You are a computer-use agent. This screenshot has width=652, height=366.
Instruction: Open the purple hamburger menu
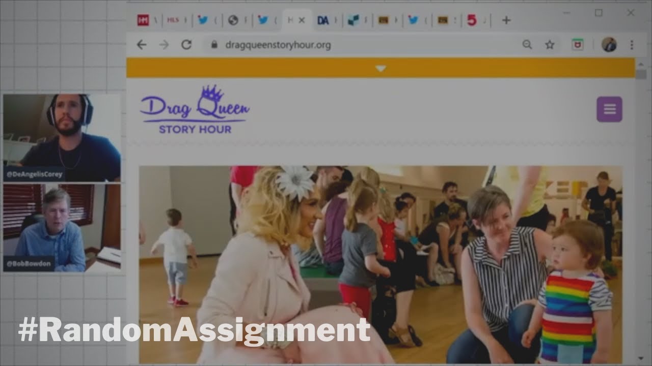pyautogui.click(x=609, y=109)
